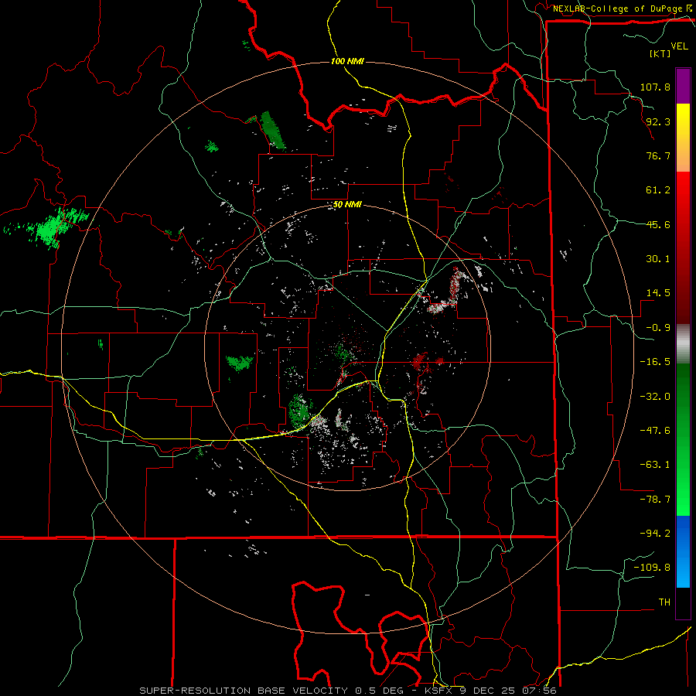Click the 45.6 velocity scale value

coord(658,224)
